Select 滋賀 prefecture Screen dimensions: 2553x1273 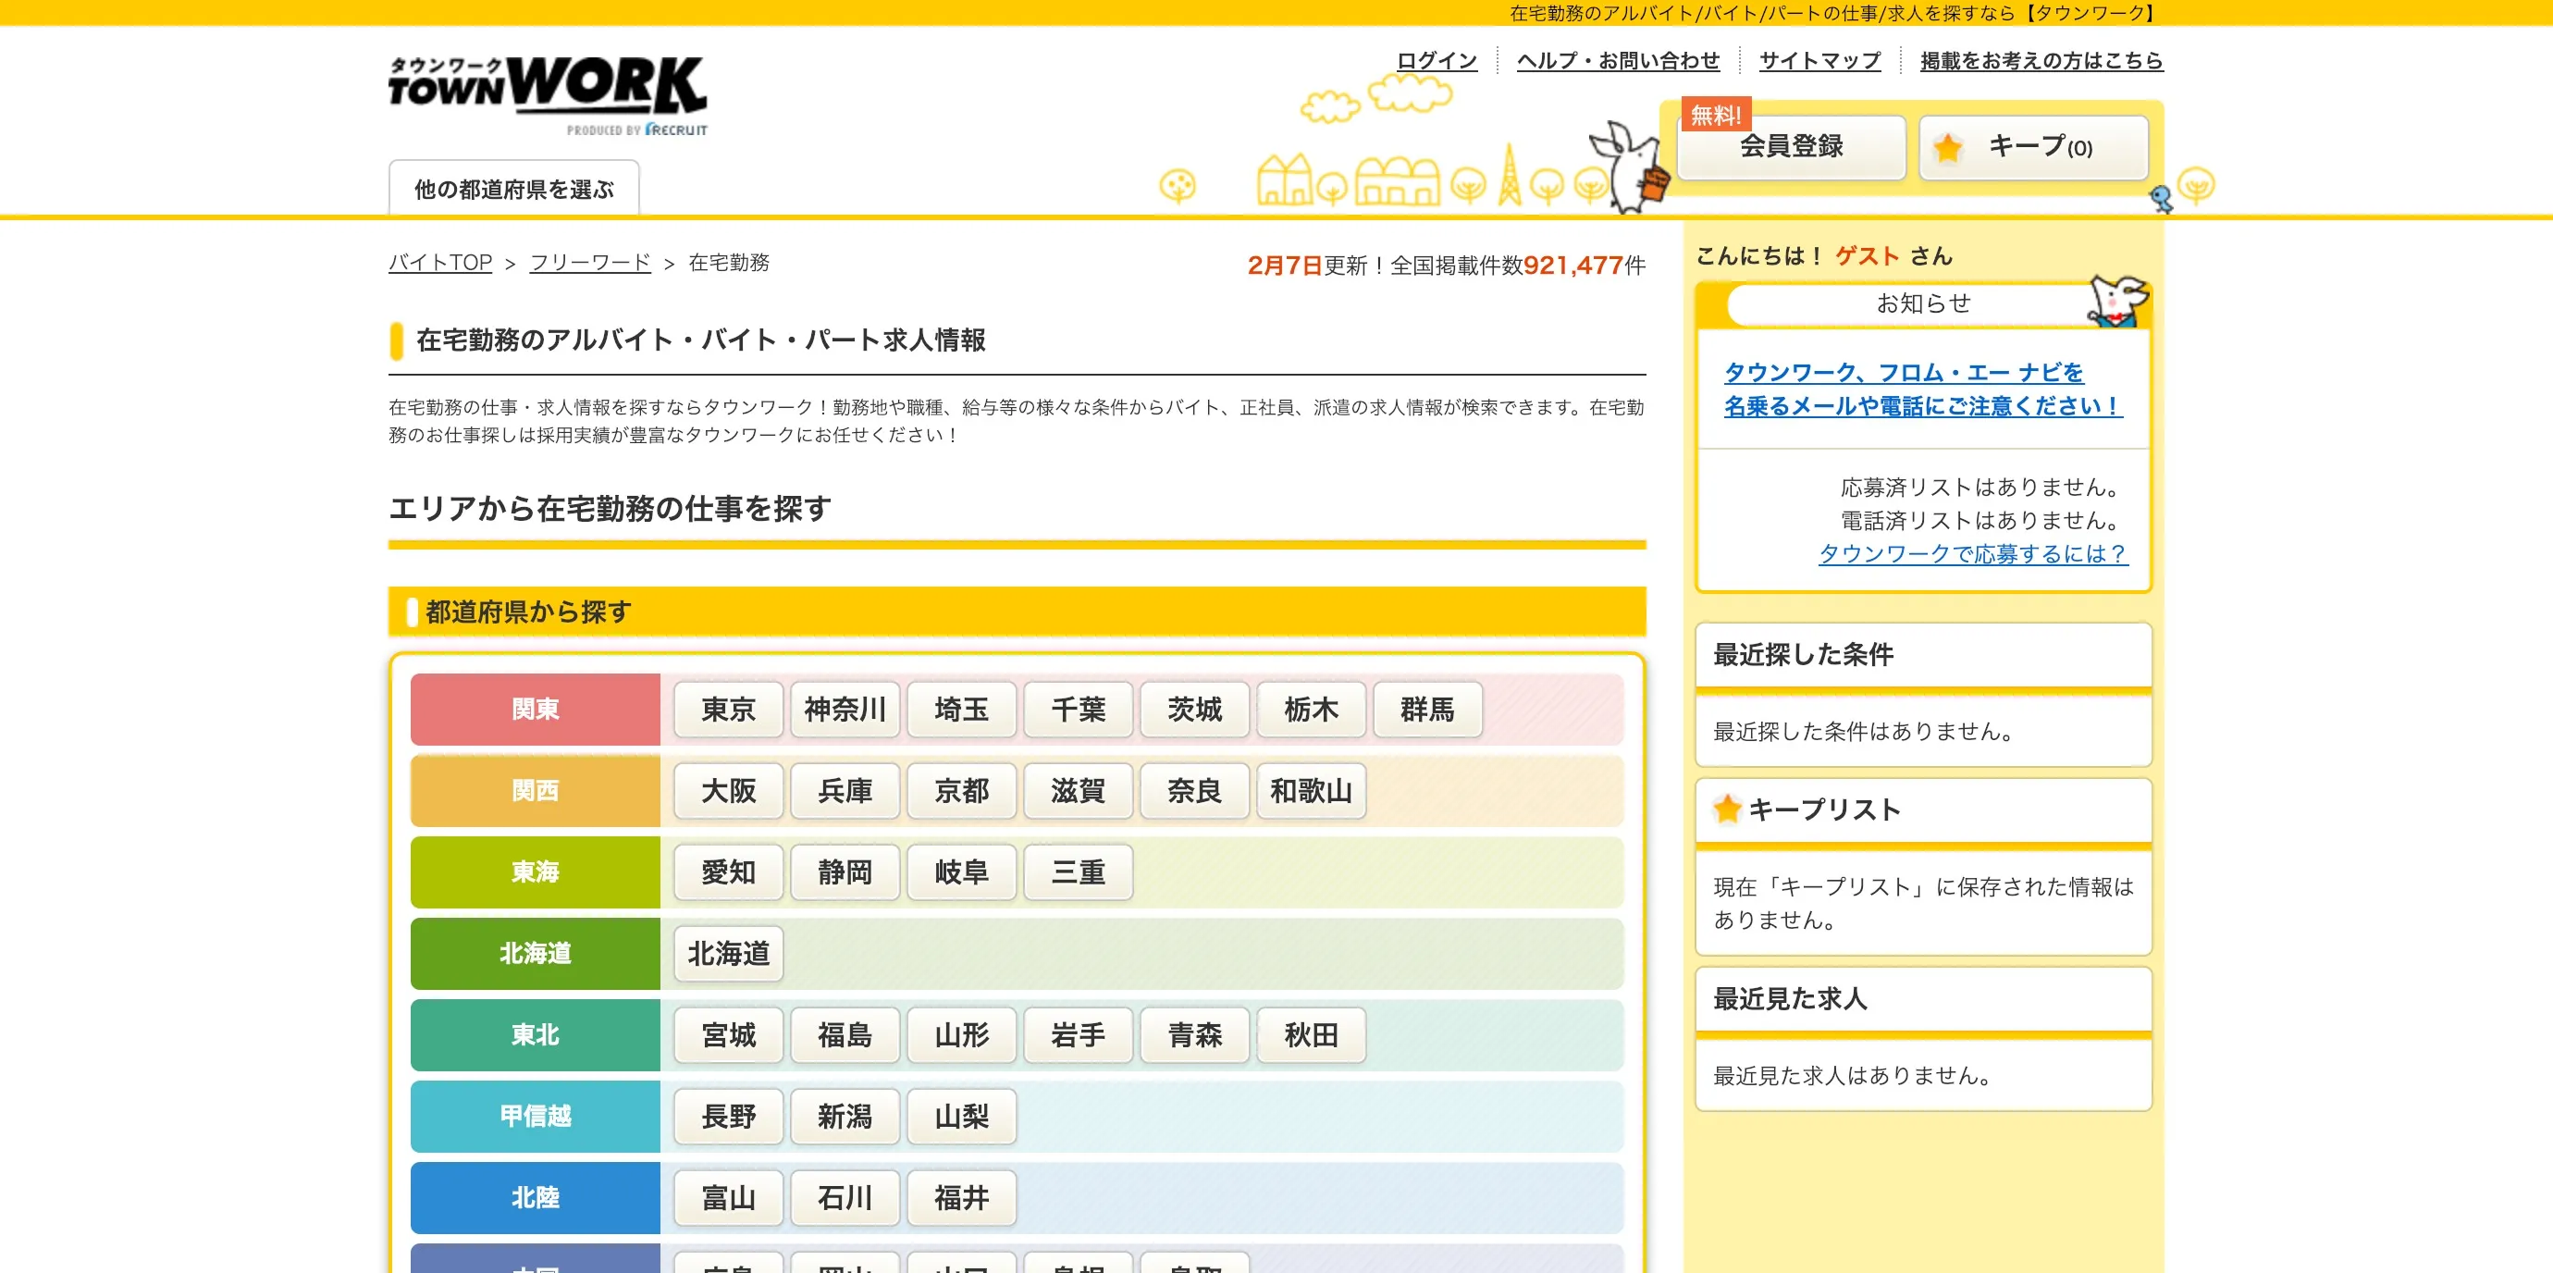pos(1079,790)
